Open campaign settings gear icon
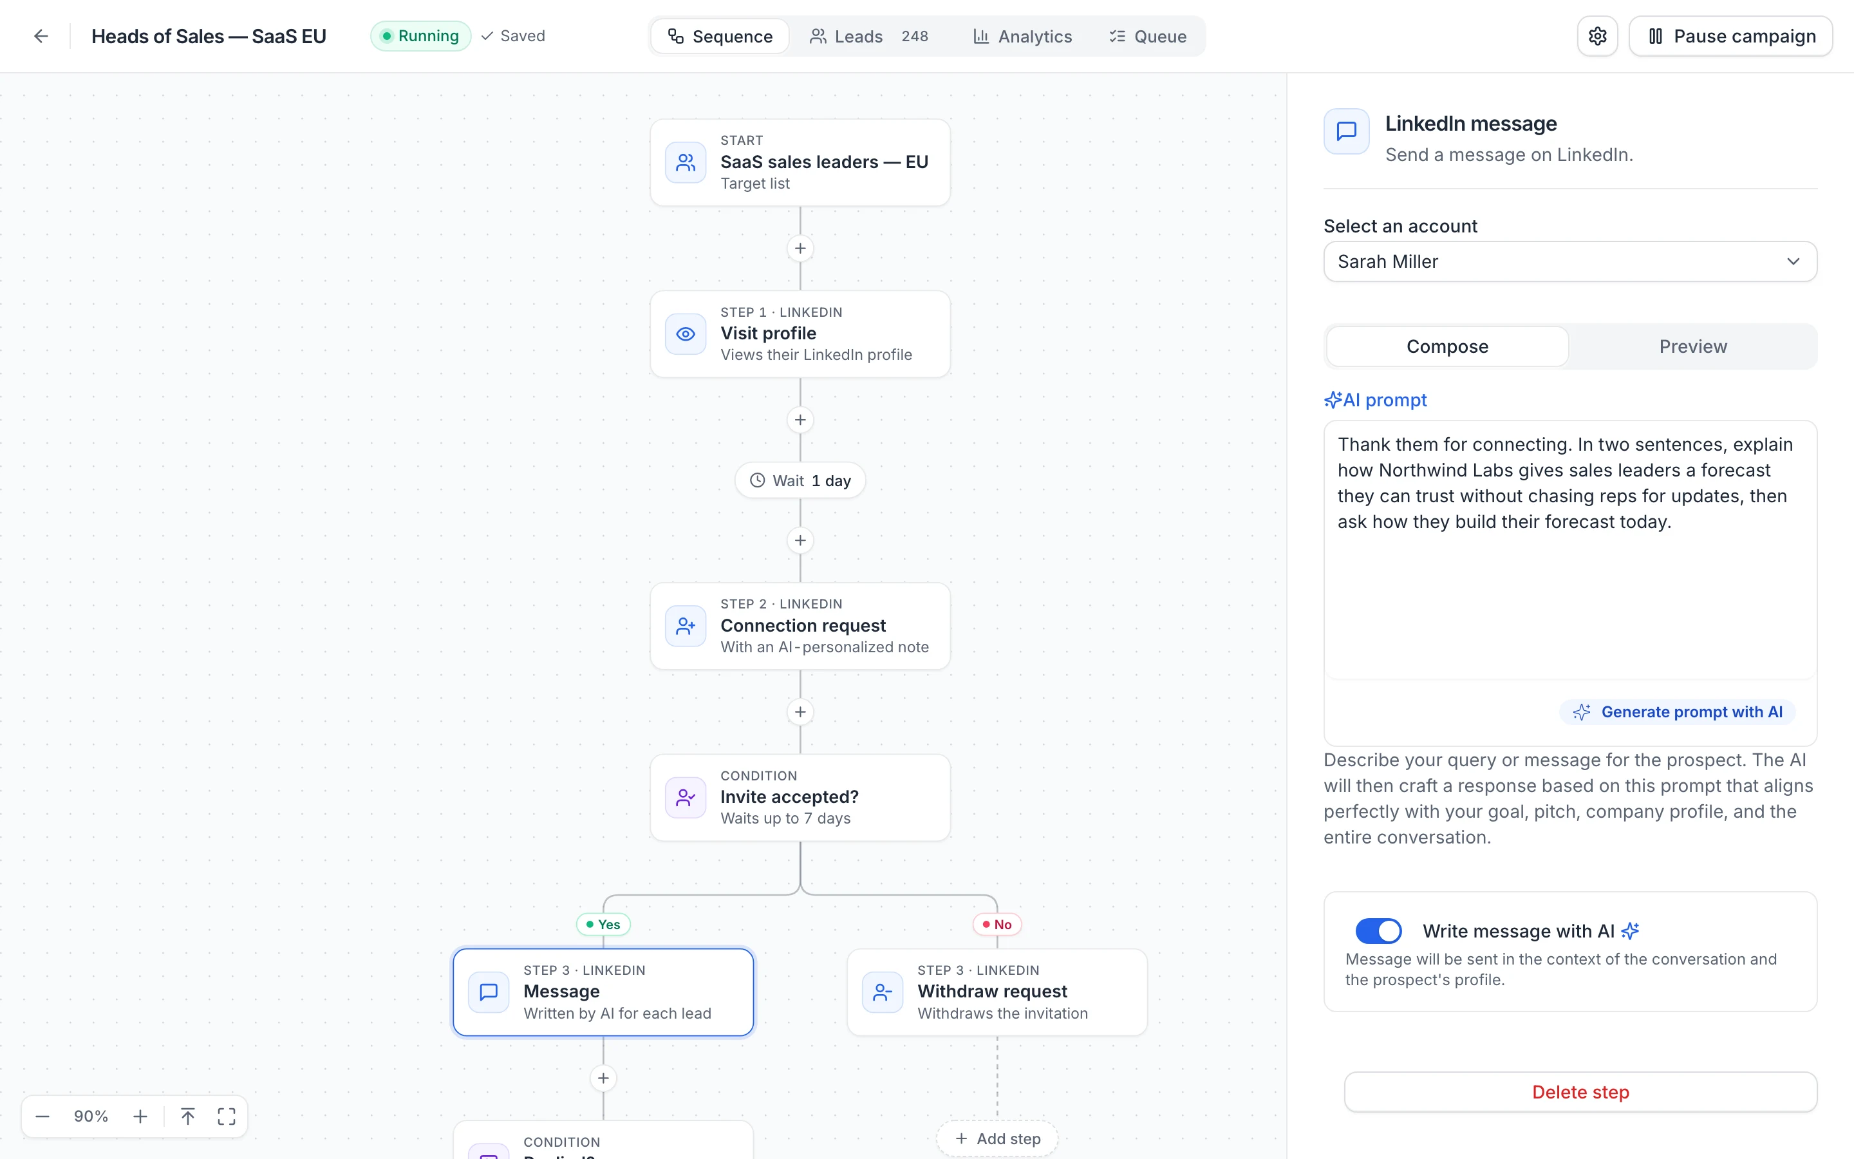The width and height of the screenshot is (1854, 1159). (1597, 36)
